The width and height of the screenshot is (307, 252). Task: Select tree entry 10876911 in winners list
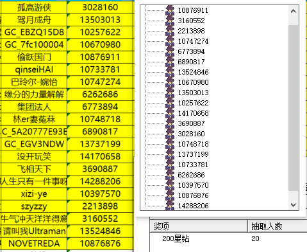coord(193,10)
